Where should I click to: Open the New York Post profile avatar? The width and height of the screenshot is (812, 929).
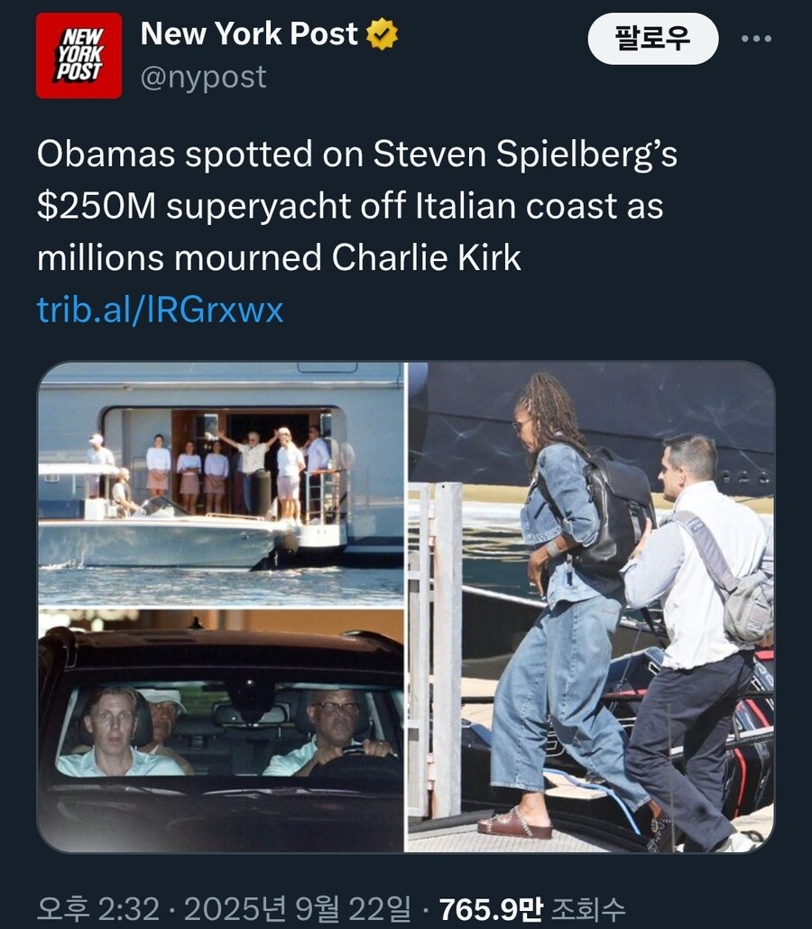point(78,56)
